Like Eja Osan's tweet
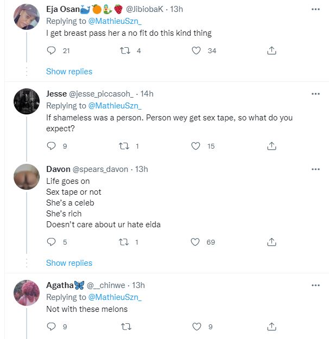This screenshot has height=339, width=329. 198,50
